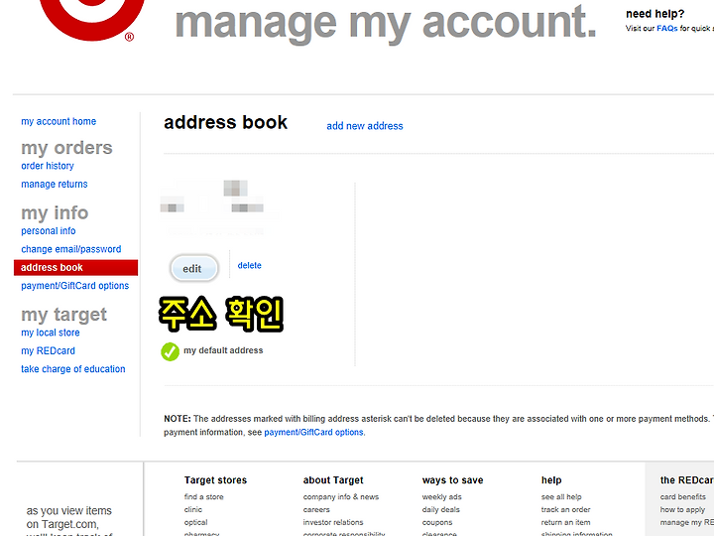Open my account home link

click(x=59, y=122)
